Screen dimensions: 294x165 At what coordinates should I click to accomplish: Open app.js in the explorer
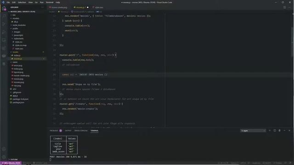click(x=15, y=96)
